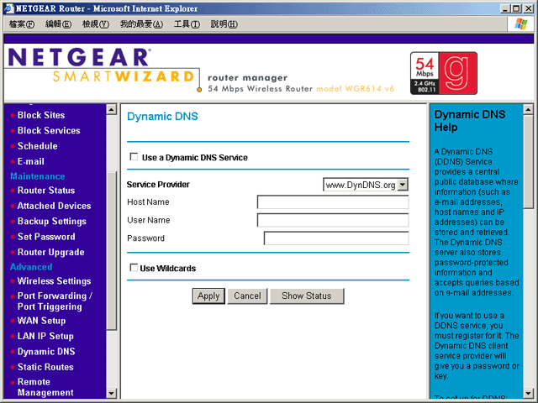Open Backup Settings link
538x403 pixels.
click(52, 222)
